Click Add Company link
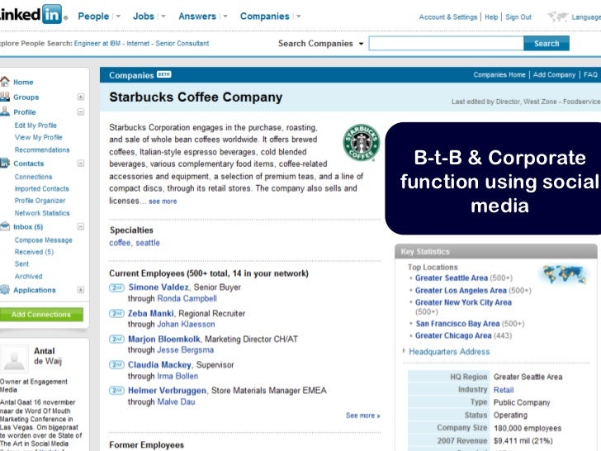 554,75
